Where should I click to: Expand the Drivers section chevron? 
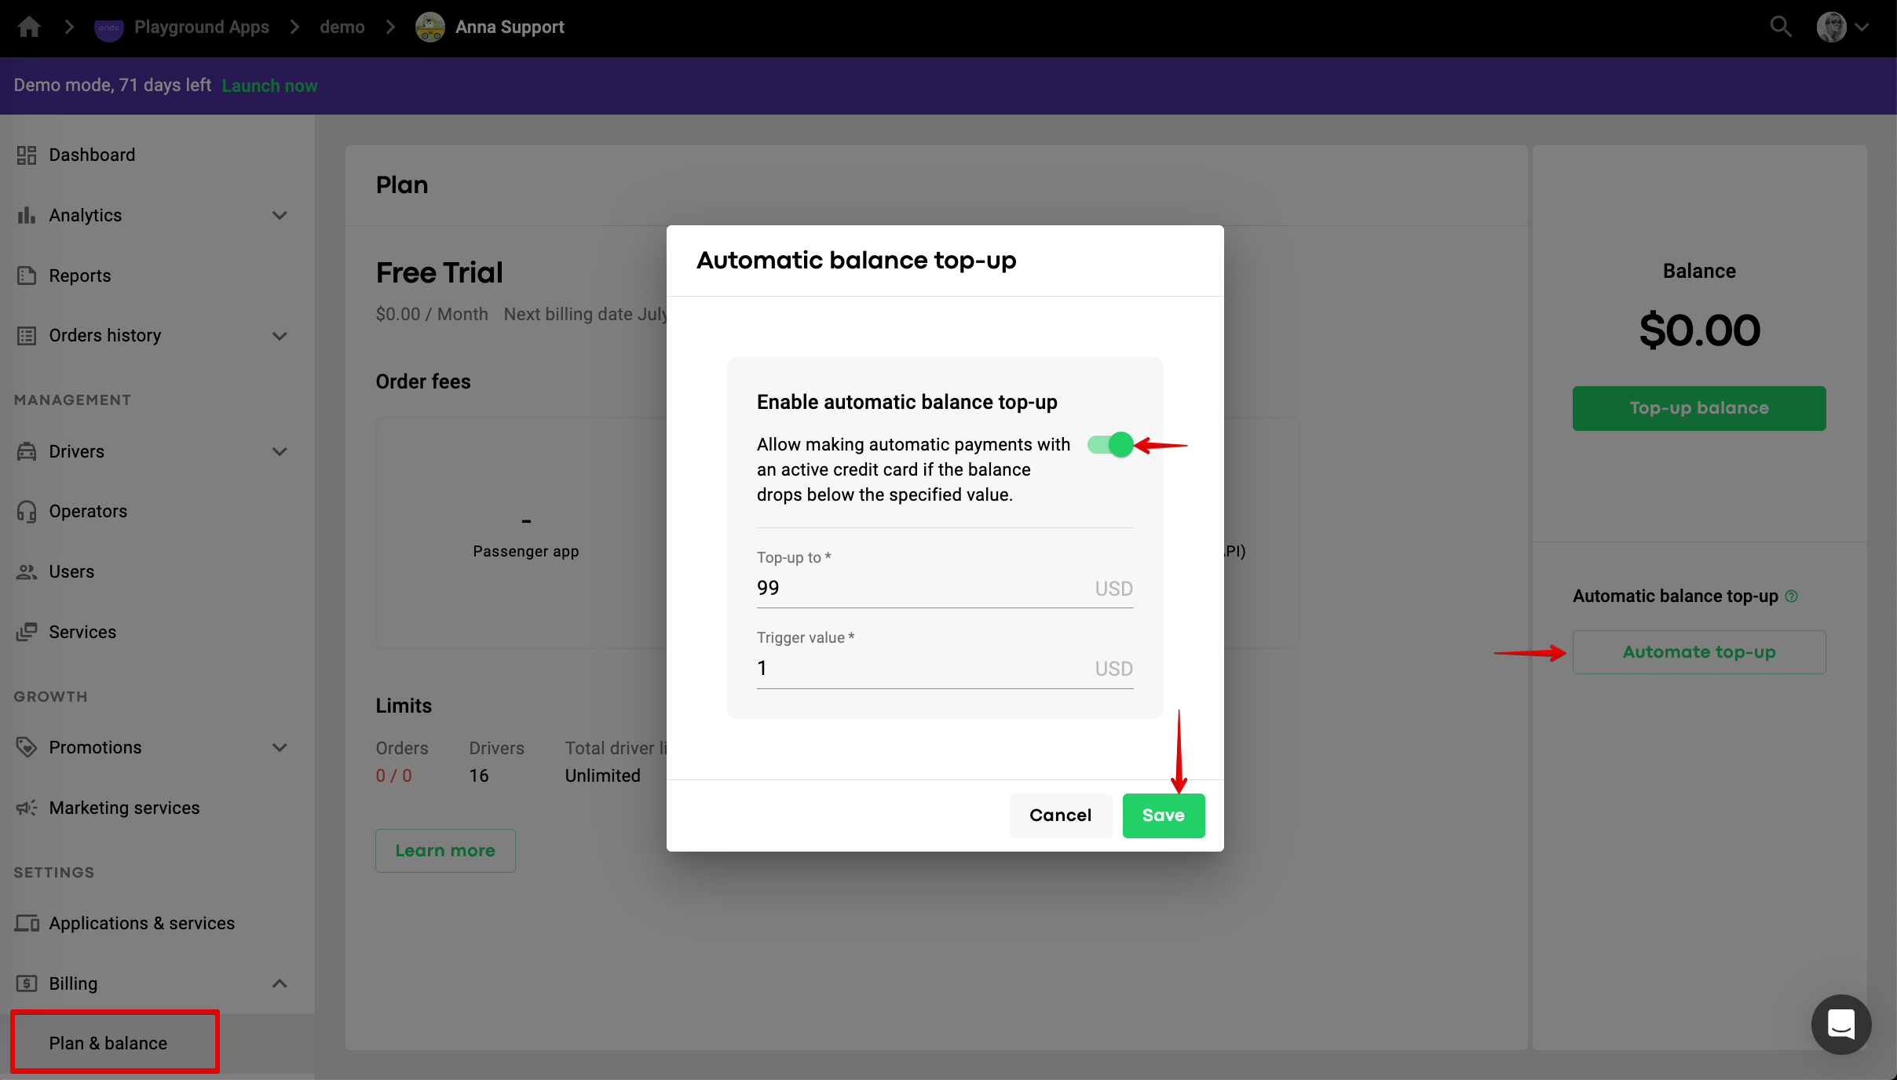point(280,452)
